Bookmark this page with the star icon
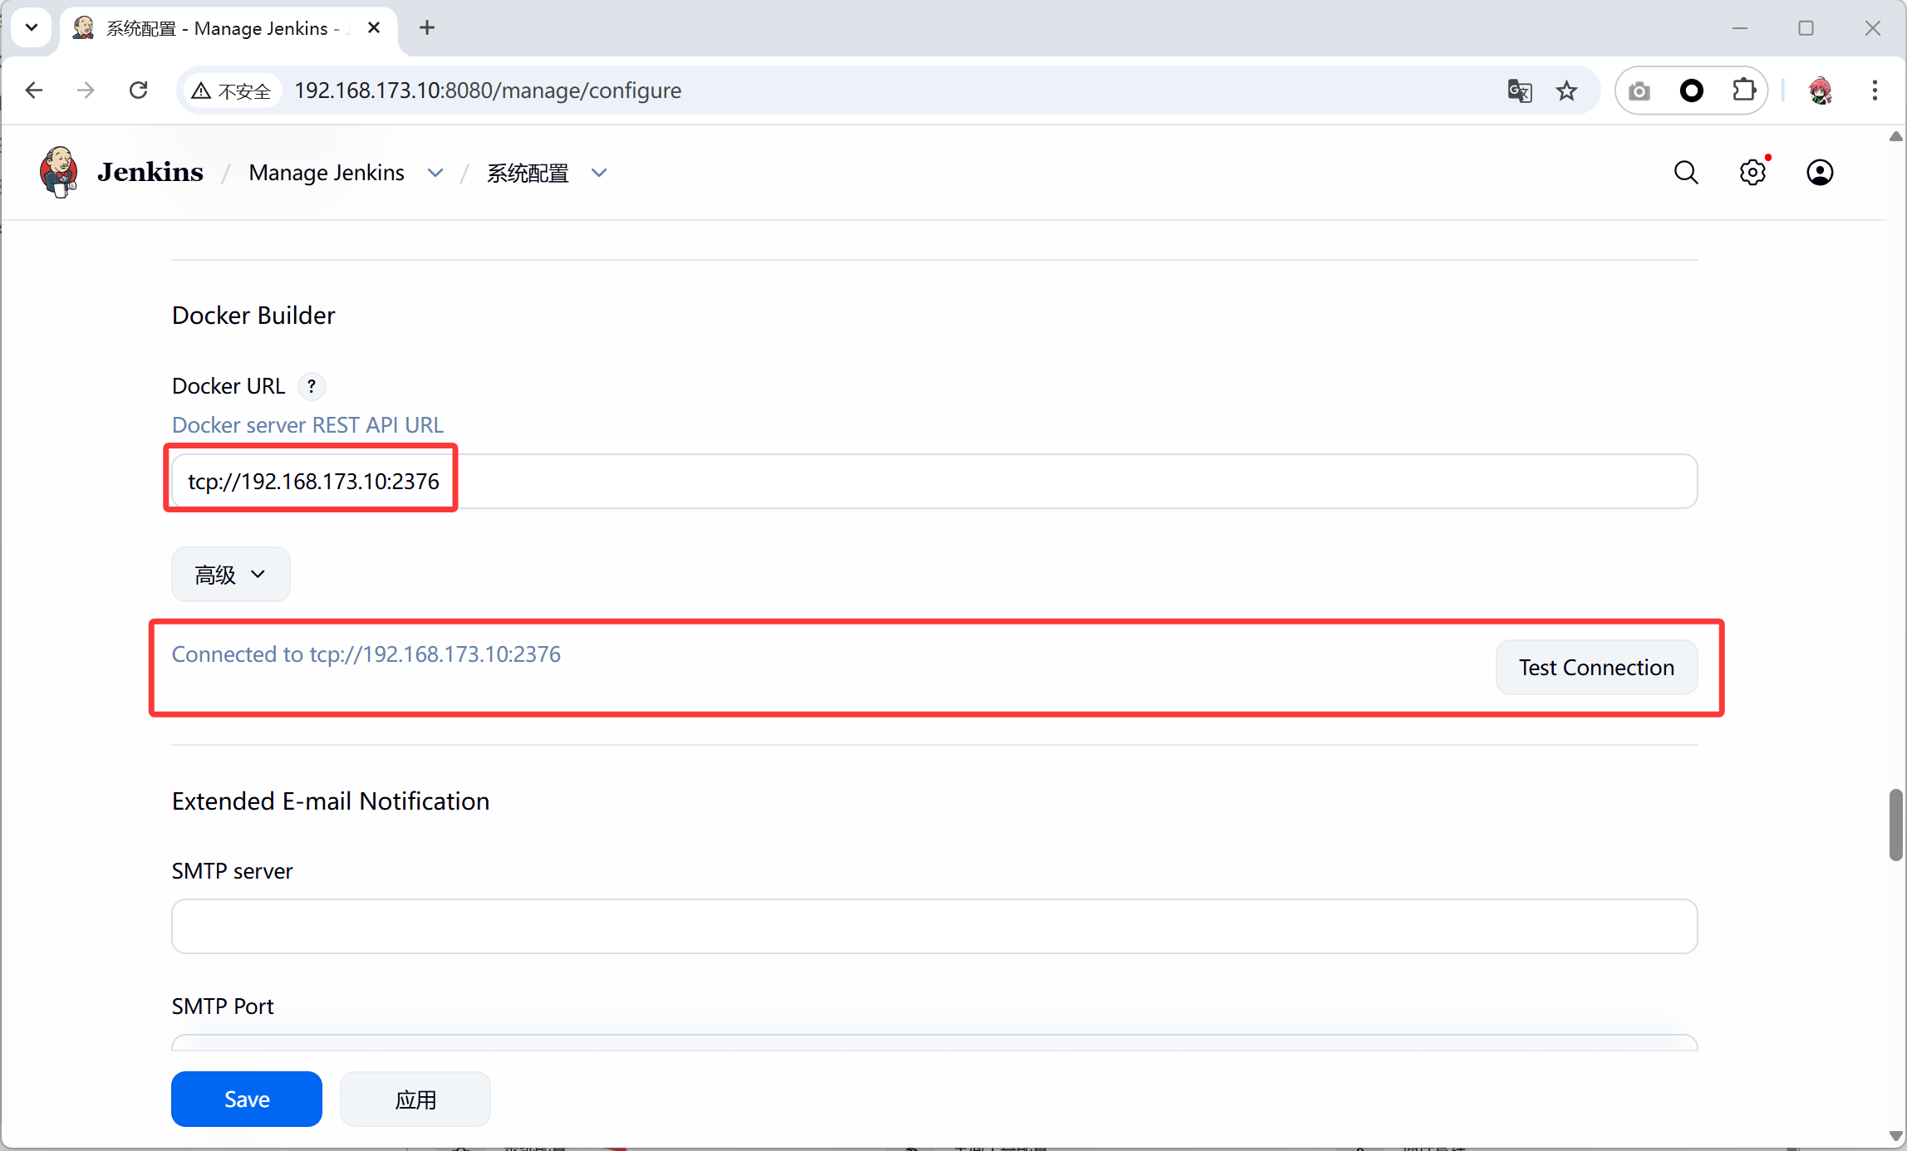Image resolution: width=1907 pixels, height=1151 pixels. (1566, 91)
